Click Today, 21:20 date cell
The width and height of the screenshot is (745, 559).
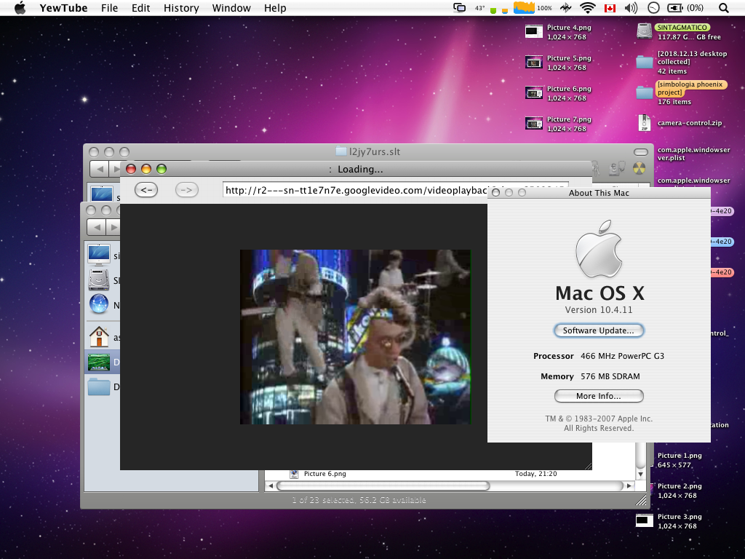pos(536,474)
